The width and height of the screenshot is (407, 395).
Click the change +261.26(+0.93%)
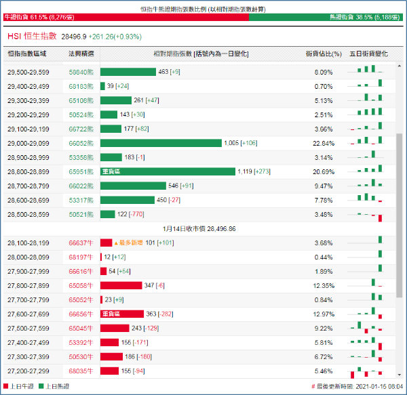[x=115, y=37]
